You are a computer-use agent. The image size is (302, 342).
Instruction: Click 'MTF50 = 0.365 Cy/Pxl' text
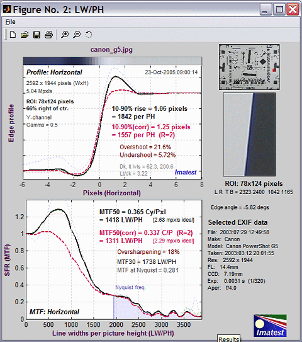(x=133, y=212)
